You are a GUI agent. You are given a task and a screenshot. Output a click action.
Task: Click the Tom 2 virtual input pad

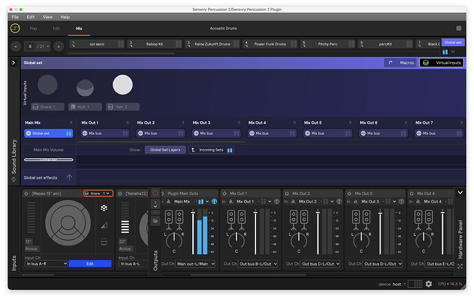(x=122, y=85)
